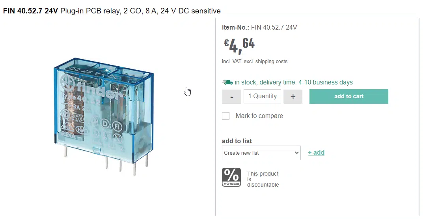The width and height of the screenshot is (423, 219).
Task: Focus the Quantity input field
Action: [x=262, y=96]
